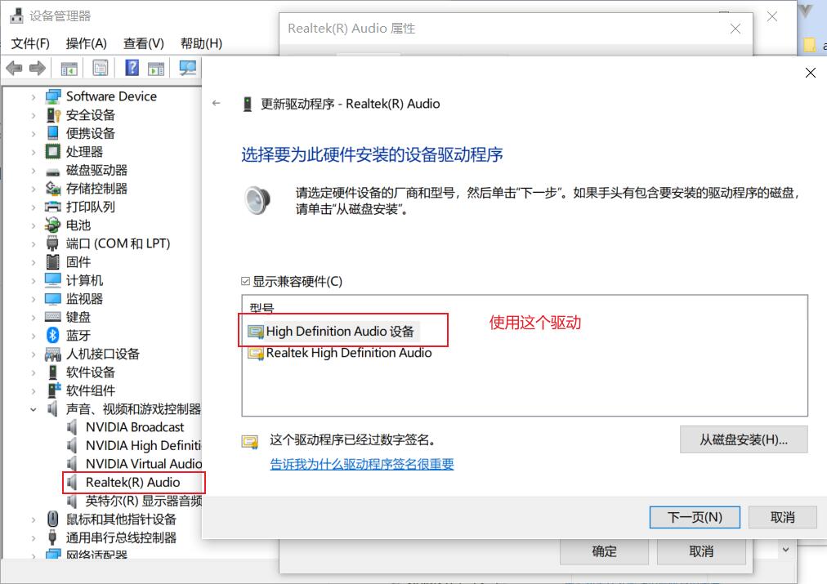Click the properties sheet toolbar icon
827x584 pixels.
point(101,68)
